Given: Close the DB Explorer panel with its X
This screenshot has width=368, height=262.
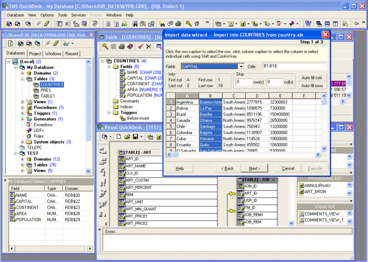Looking at the screenshot, I should click(x=92, y=35).
